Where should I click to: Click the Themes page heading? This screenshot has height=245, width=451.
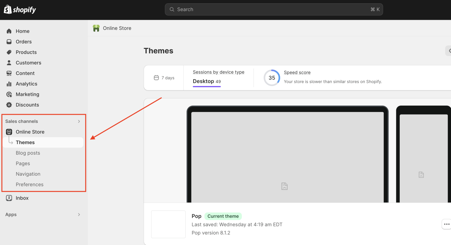(x=158, y=51)
